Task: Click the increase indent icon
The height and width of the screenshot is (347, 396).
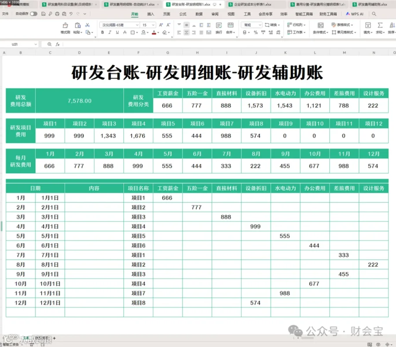Action: 209,25
